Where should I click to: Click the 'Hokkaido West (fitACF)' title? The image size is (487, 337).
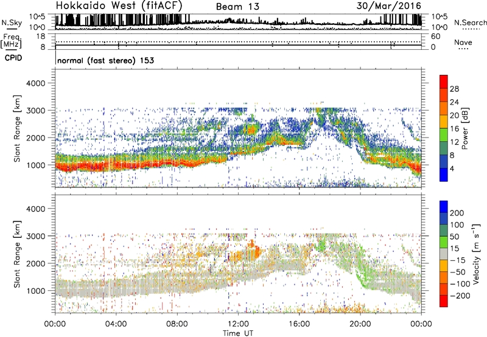click(x=119, y=5)
